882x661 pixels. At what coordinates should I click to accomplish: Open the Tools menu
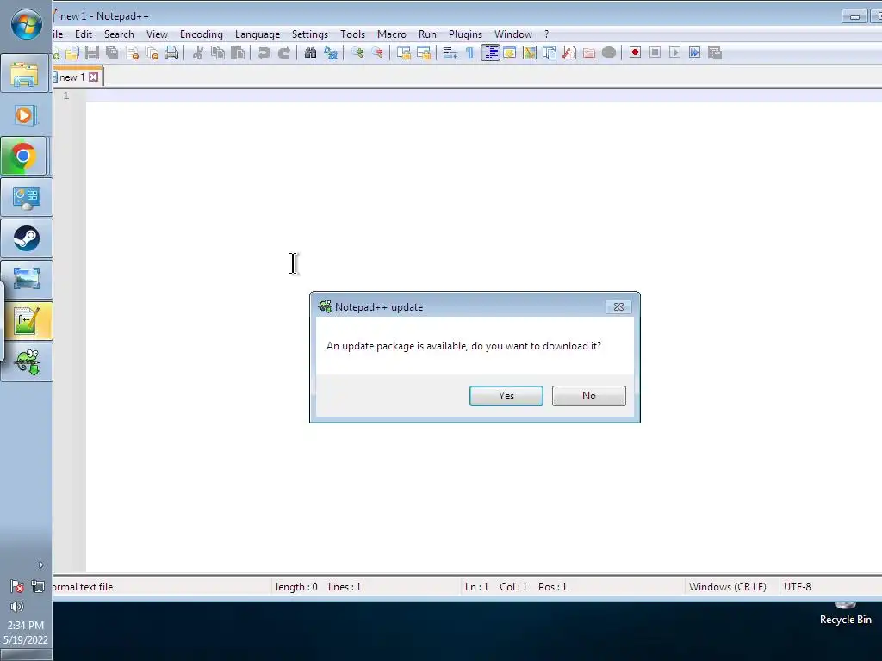click(x=352, y=34)
